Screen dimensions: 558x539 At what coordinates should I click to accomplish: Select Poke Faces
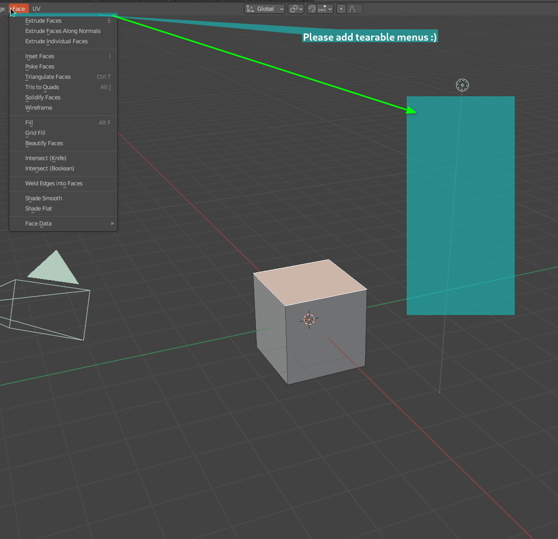tap(63, 66)
